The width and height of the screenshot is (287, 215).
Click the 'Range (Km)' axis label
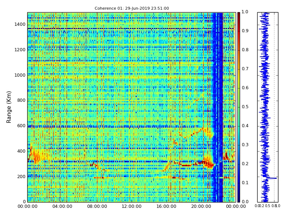coord(9,107)
